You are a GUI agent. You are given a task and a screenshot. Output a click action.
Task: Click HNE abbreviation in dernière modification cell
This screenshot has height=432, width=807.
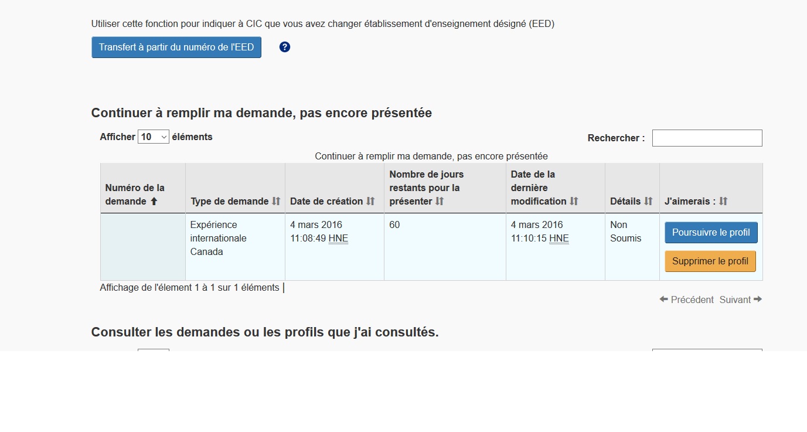click(x=559, y=239)
